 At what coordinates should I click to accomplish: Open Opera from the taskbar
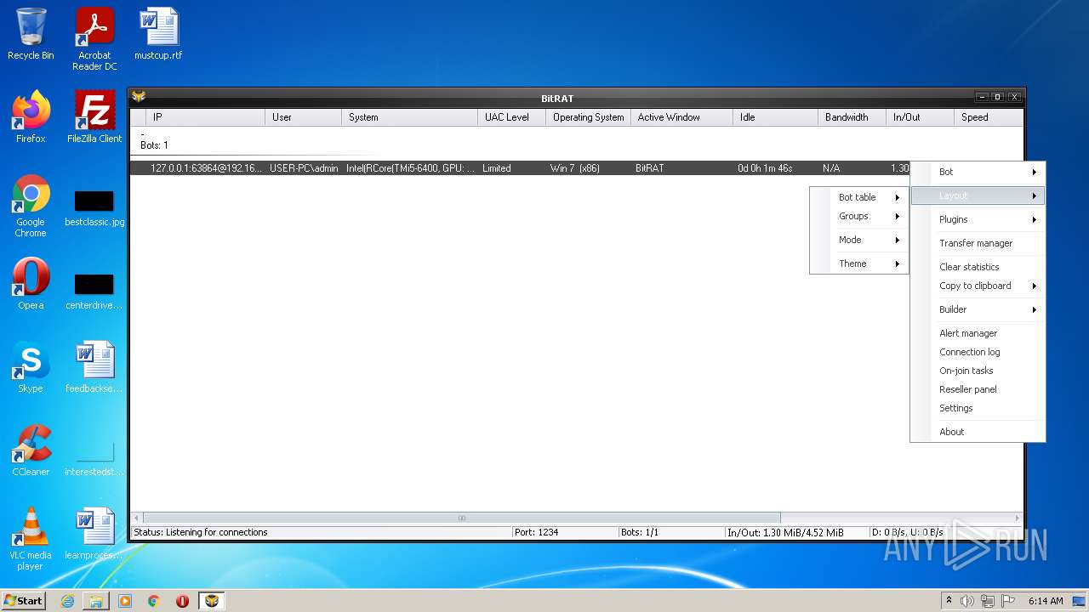[x=182, y=601]
